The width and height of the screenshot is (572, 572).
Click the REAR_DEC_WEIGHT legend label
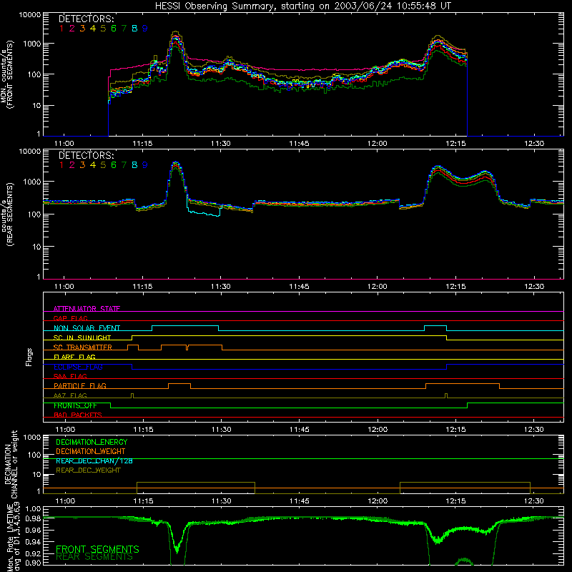tap(88, 470)
